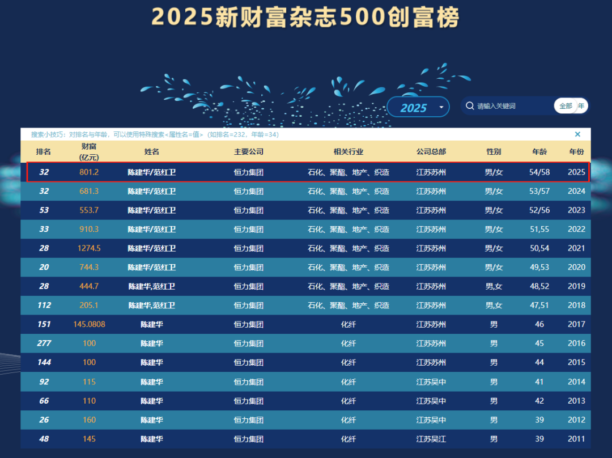The height and width of the screenshot is (458, 612).
Task: Click 江苏苏州 in the 2022 row
Action: [x=431, y=229]
